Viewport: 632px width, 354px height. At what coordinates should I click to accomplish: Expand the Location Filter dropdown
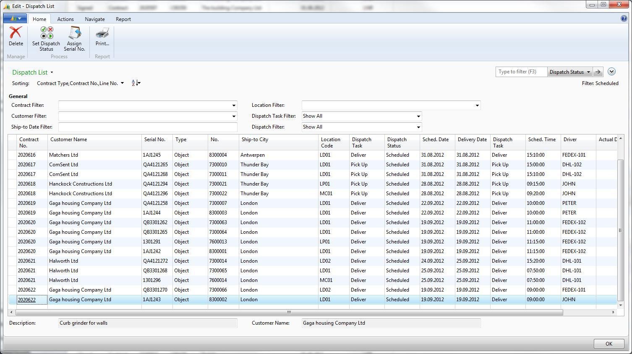(x=477, y=106)
